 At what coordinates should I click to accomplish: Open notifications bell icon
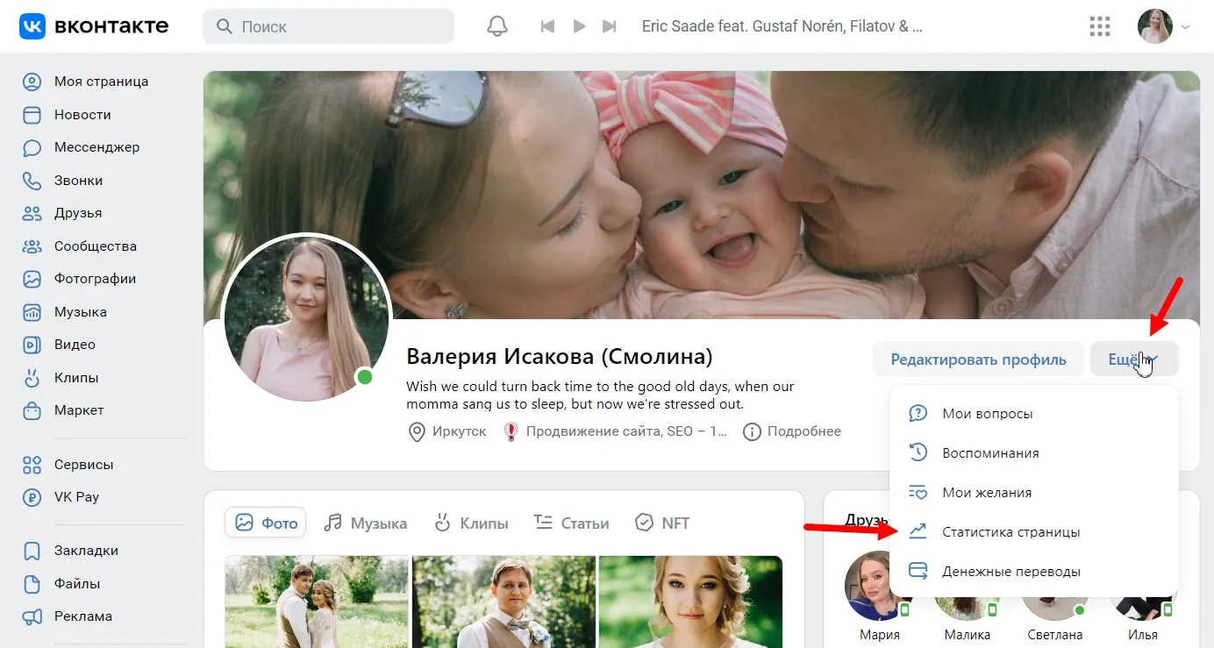point(497,26)
